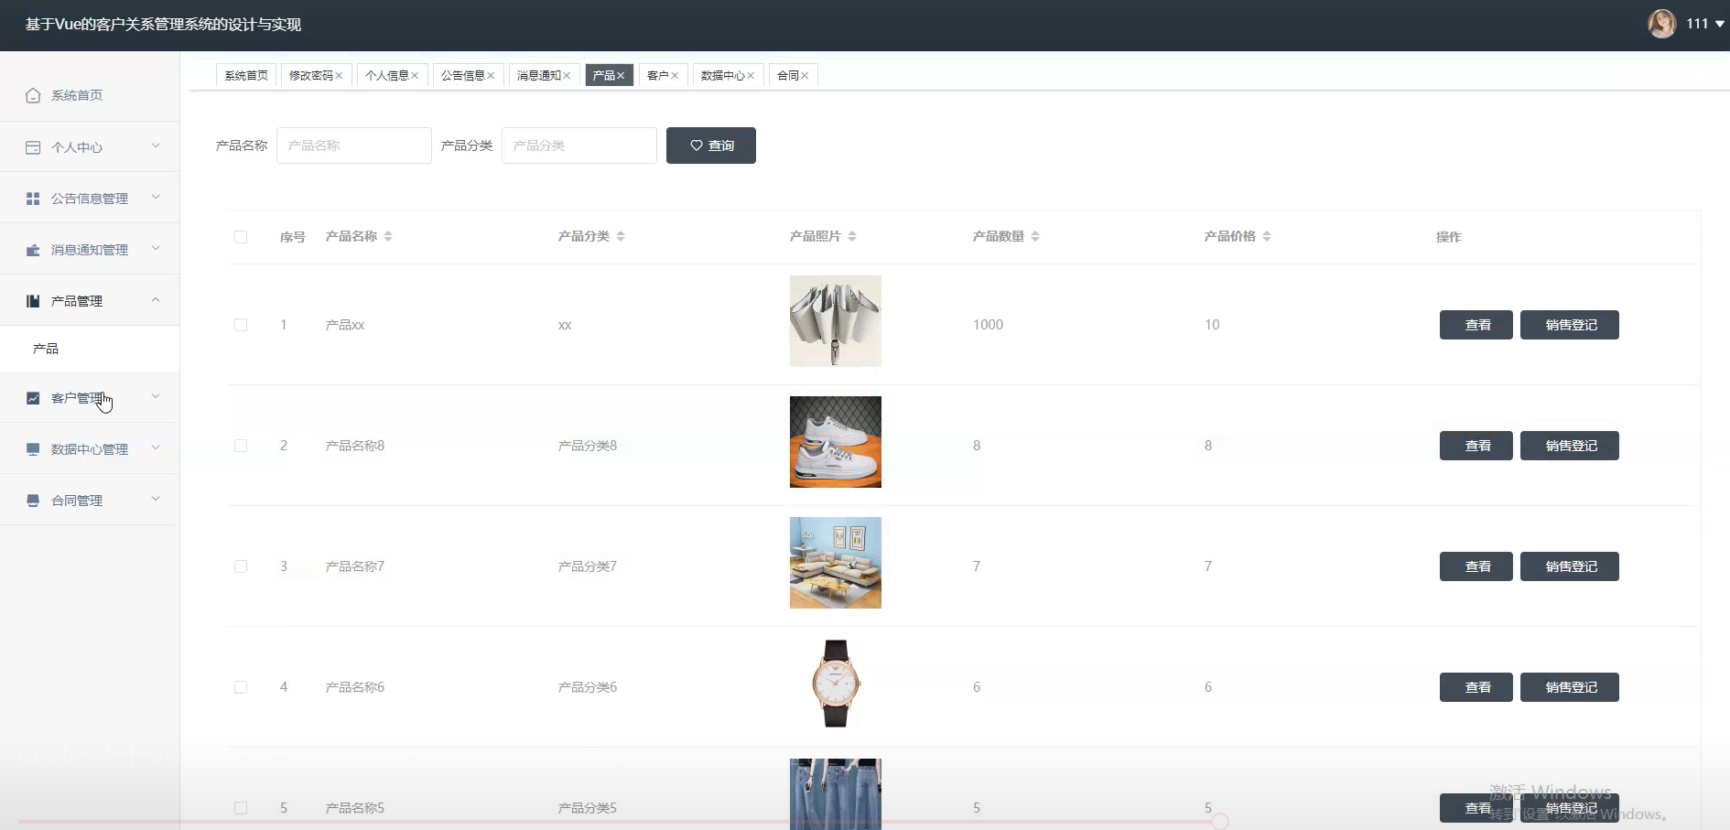This screenshot has height=830, width=1730.
Task: Expand the 客户管理 menu chevron
Action: tap(156, 396)
